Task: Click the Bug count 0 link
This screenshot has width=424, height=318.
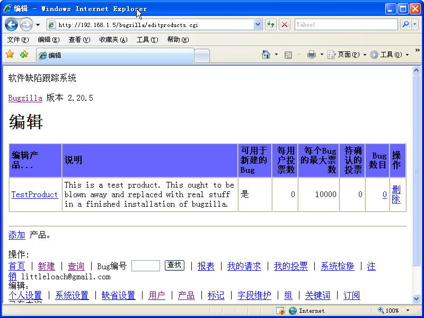Action: pos(385,195)
